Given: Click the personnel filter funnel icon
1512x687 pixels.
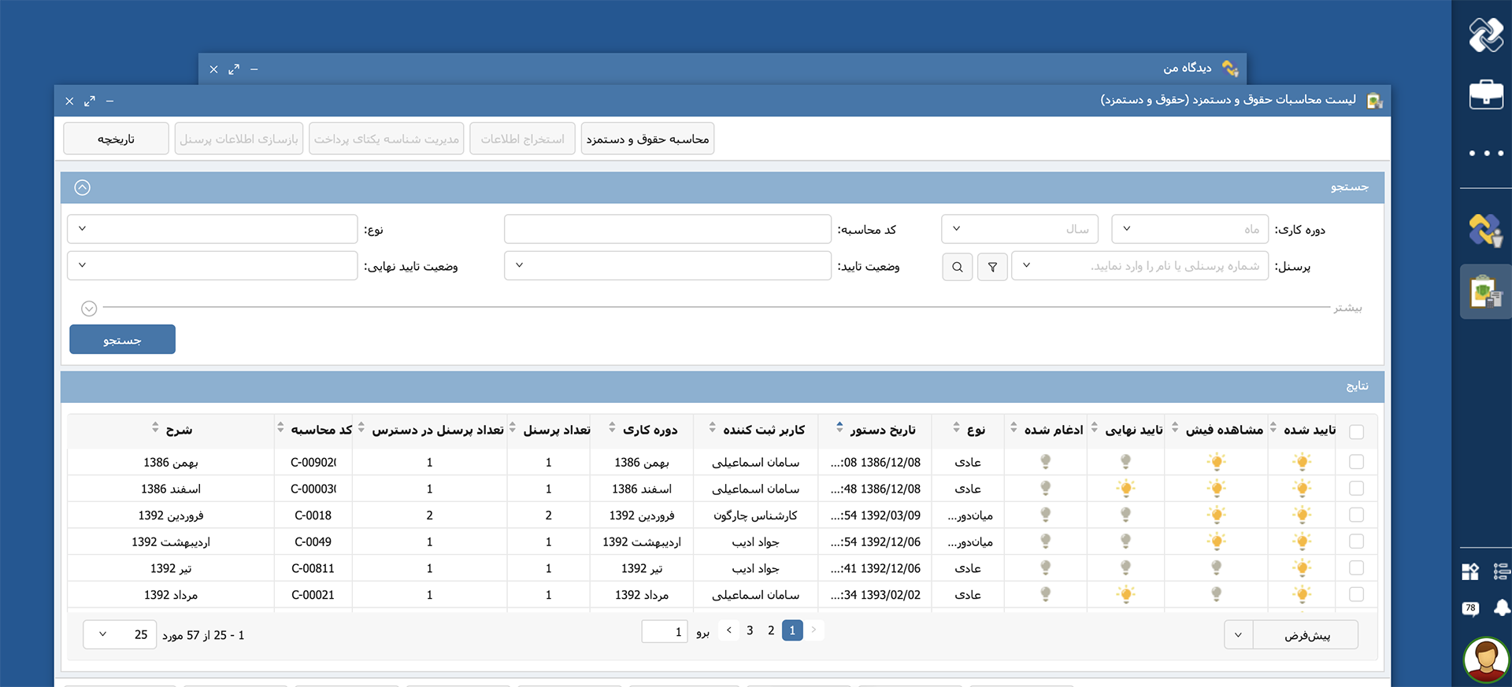Looking at the screenshot, I should point(992,267).
